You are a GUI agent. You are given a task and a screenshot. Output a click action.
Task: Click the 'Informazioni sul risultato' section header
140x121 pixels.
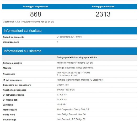[x=69, y=31]
